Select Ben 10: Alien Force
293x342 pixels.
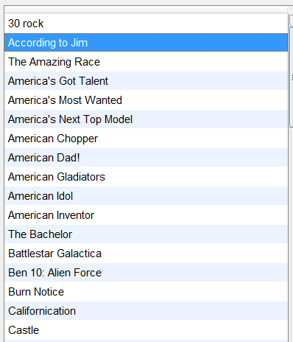click(146, 273)
